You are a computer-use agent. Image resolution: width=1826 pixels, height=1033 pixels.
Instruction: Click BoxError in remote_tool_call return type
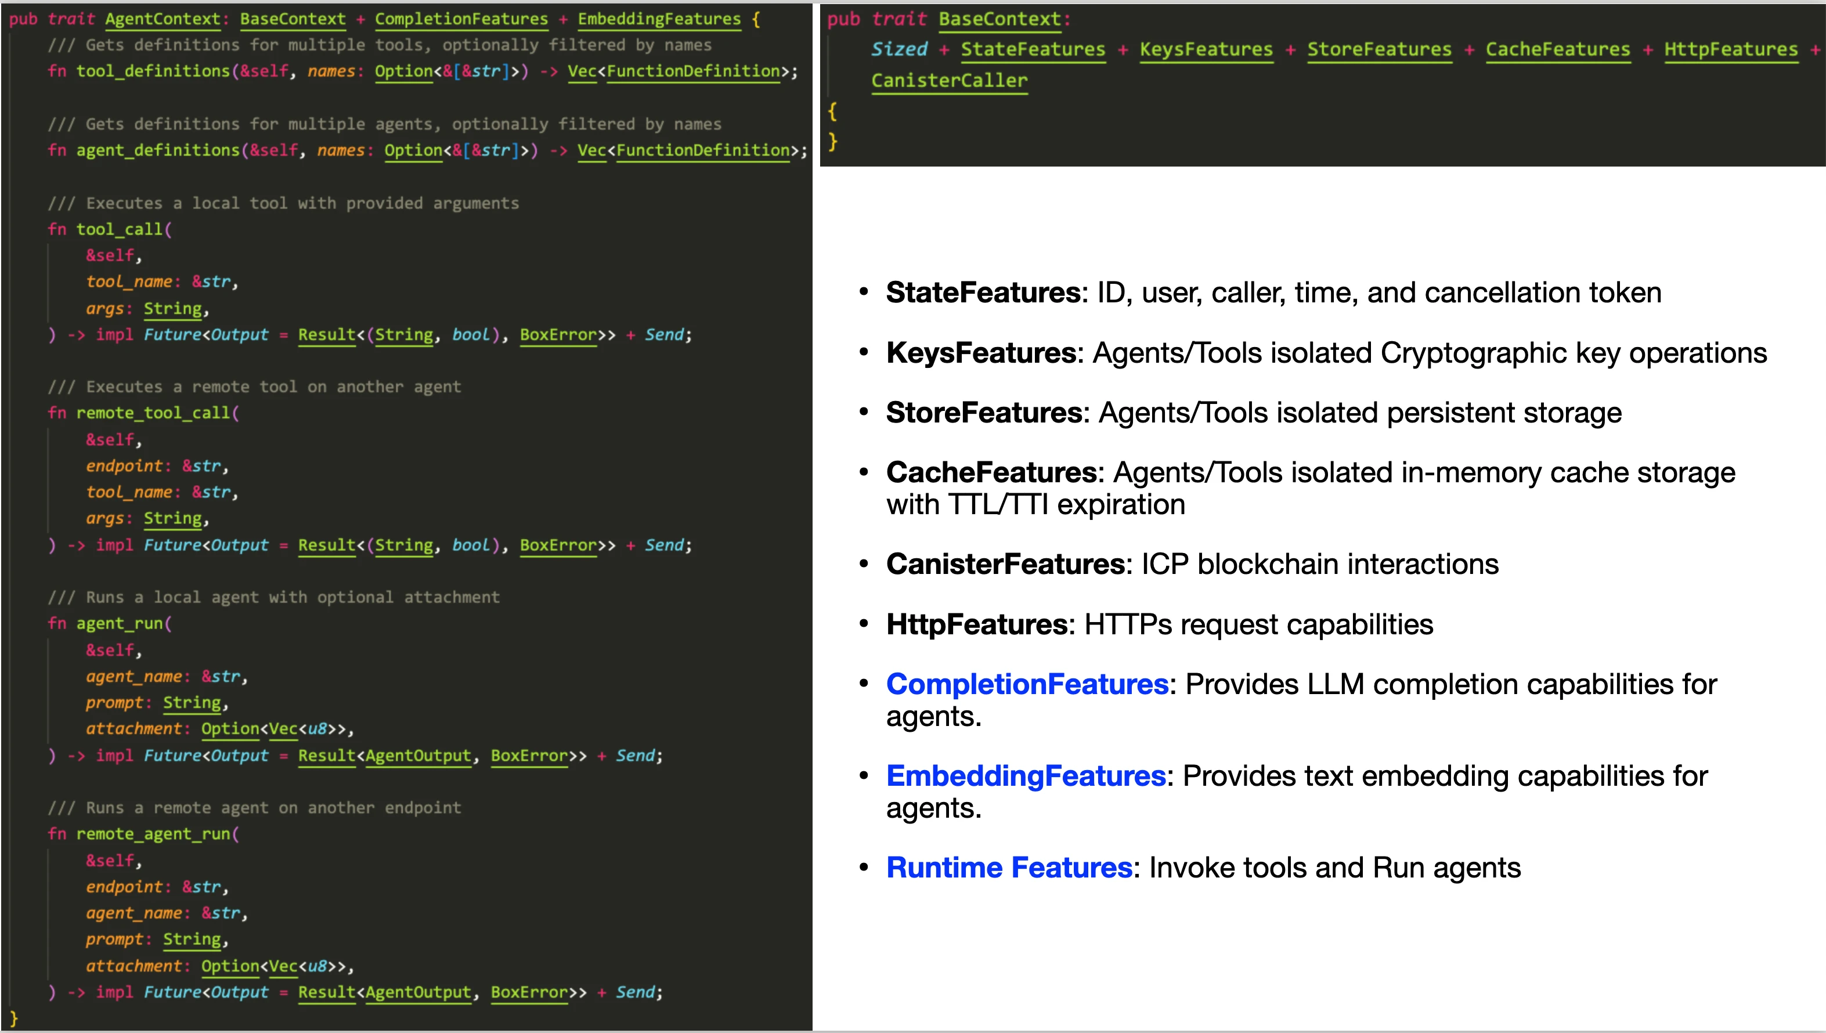tap(558, 545)
